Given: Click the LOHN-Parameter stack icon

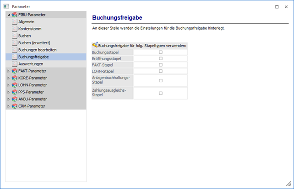Looking at the screenshot, I should click(14, 85).
